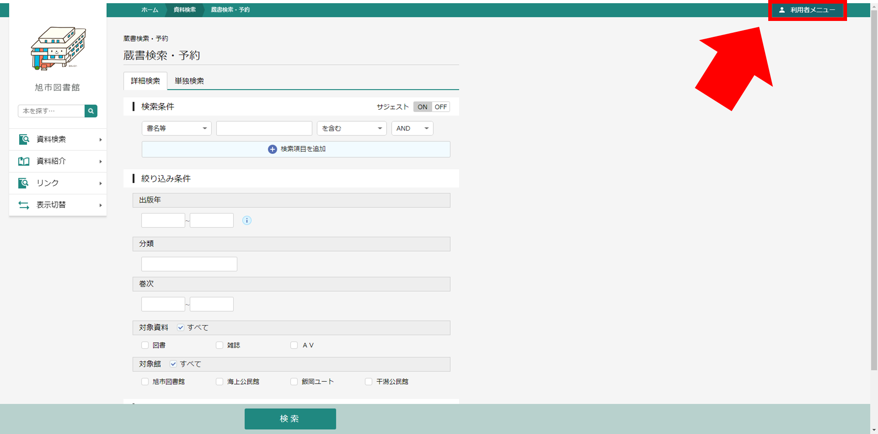Switch to the 詳細検索 tab
This screenshot has width=878, height=434.
tap(145, 81)
